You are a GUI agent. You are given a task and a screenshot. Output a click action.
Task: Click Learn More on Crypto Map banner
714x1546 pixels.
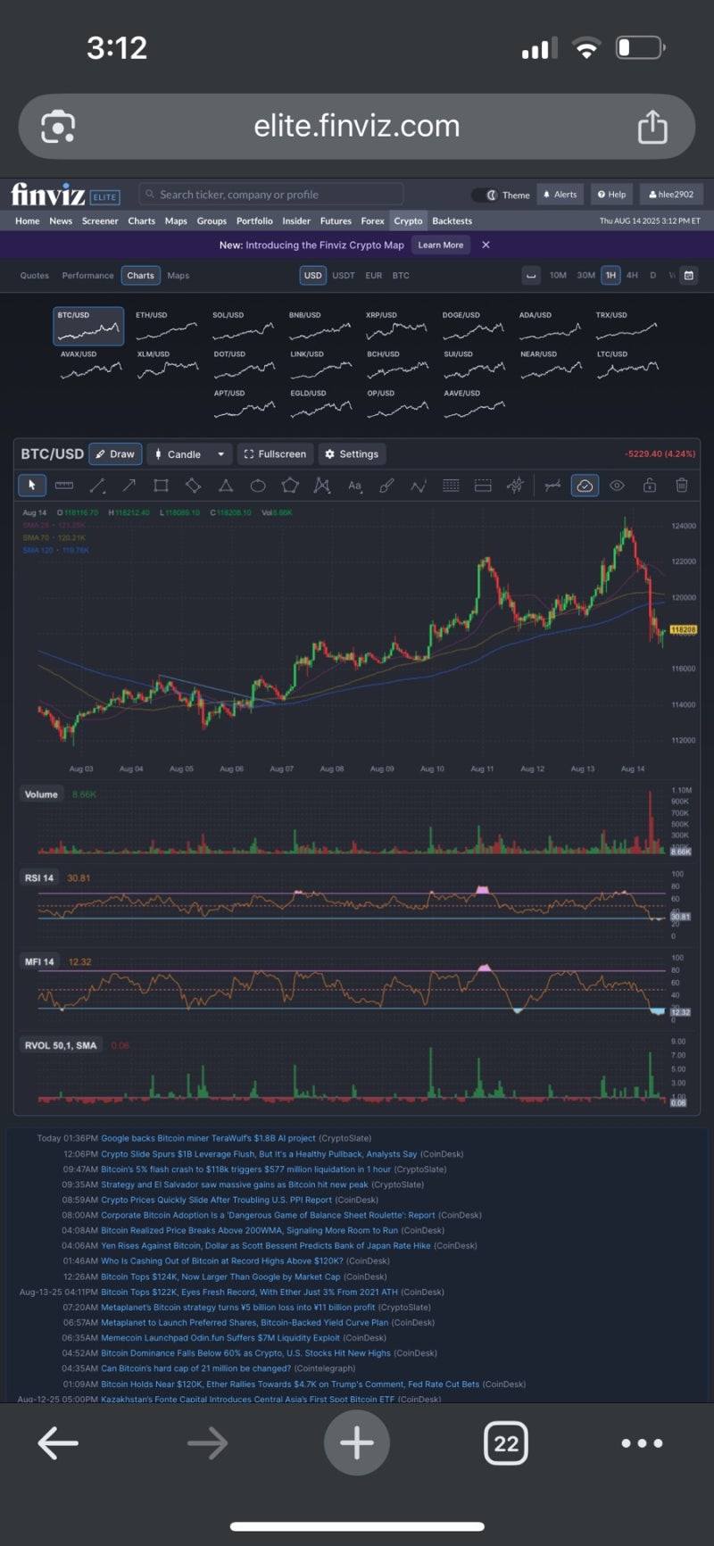click(441, 245)
